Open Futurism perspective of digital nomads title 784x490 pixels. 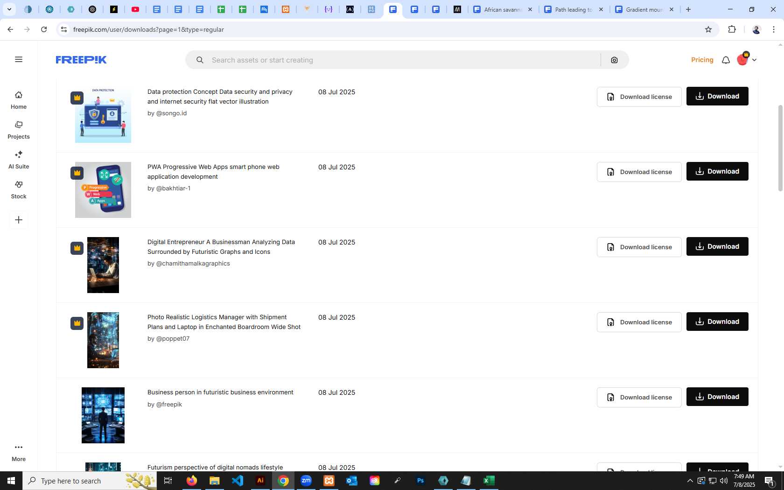(x=215, y=467)
